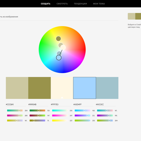
Task: Adjust red slider valued 255 under #FFF7E3
Action: pos(60,111)
